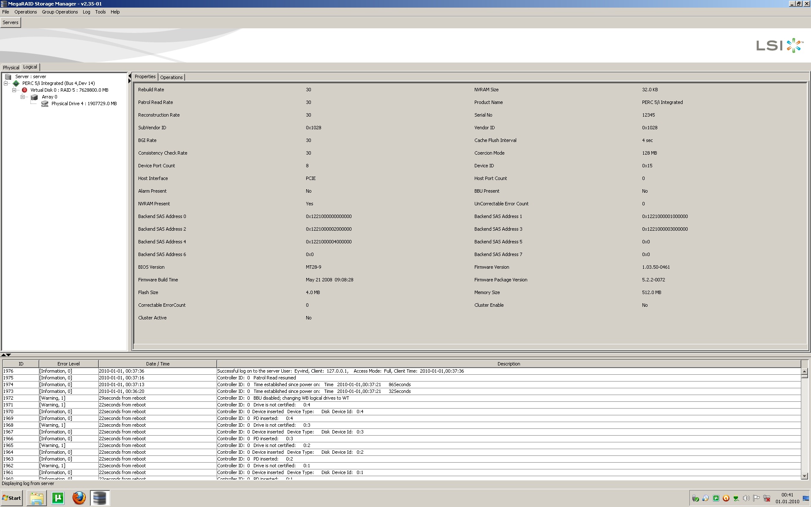Image resolution: width=811 pixels, height=507 pixels.
Task: Click the taskbar clock showing 00:41
Action: (x=787, y=495)
